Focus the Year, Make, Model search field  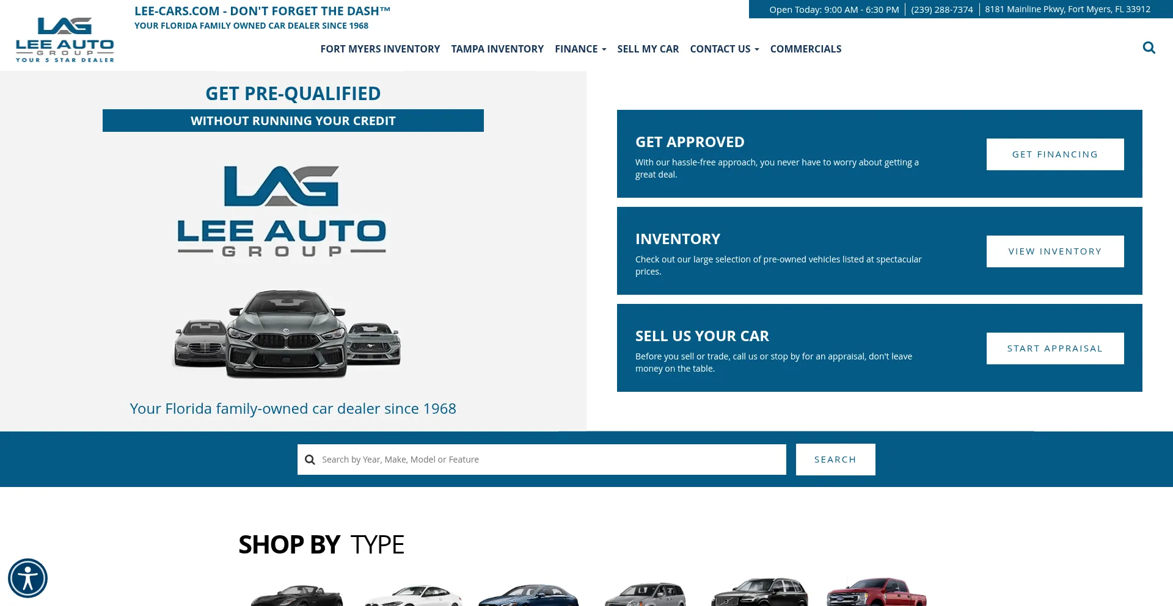click(x=542, y=460)
